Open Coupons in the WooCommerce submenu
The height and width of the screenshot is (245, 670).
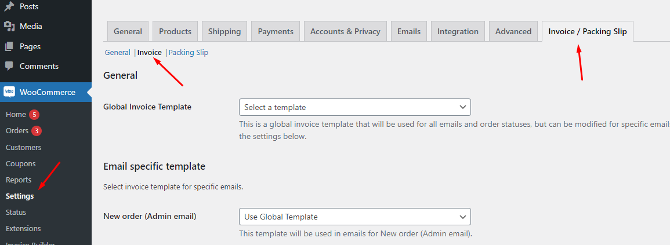[x=21, y=164]
